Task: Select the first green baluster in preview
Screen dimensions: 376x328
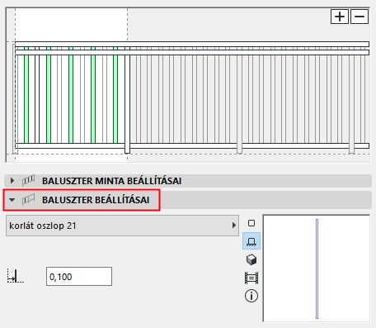Action: click(x=26, y=95)
